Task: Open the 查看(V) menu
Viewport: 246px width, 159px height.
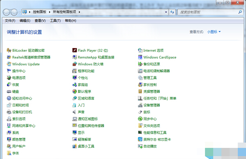Action: [40, 21]
